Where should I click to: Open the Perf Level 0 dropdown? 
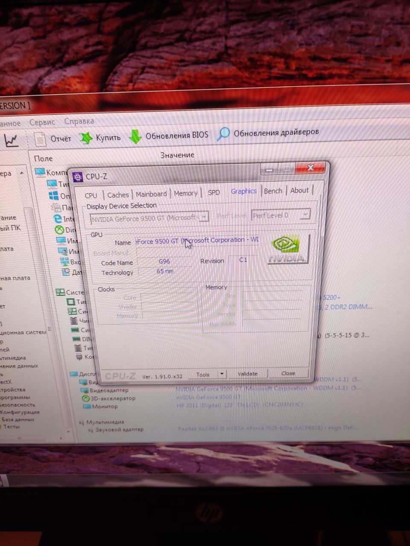click(x=281, y=215)
